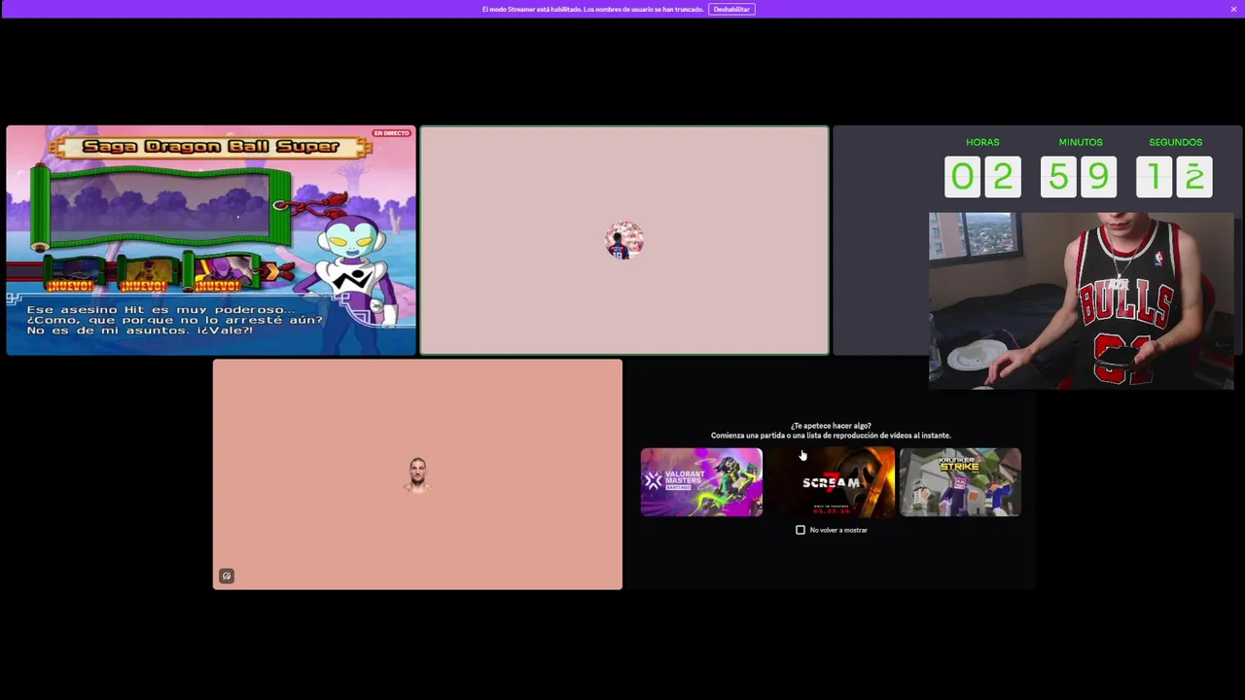
Task: Open the webcam tile with countdown timer
Action: click(1038, 240)
